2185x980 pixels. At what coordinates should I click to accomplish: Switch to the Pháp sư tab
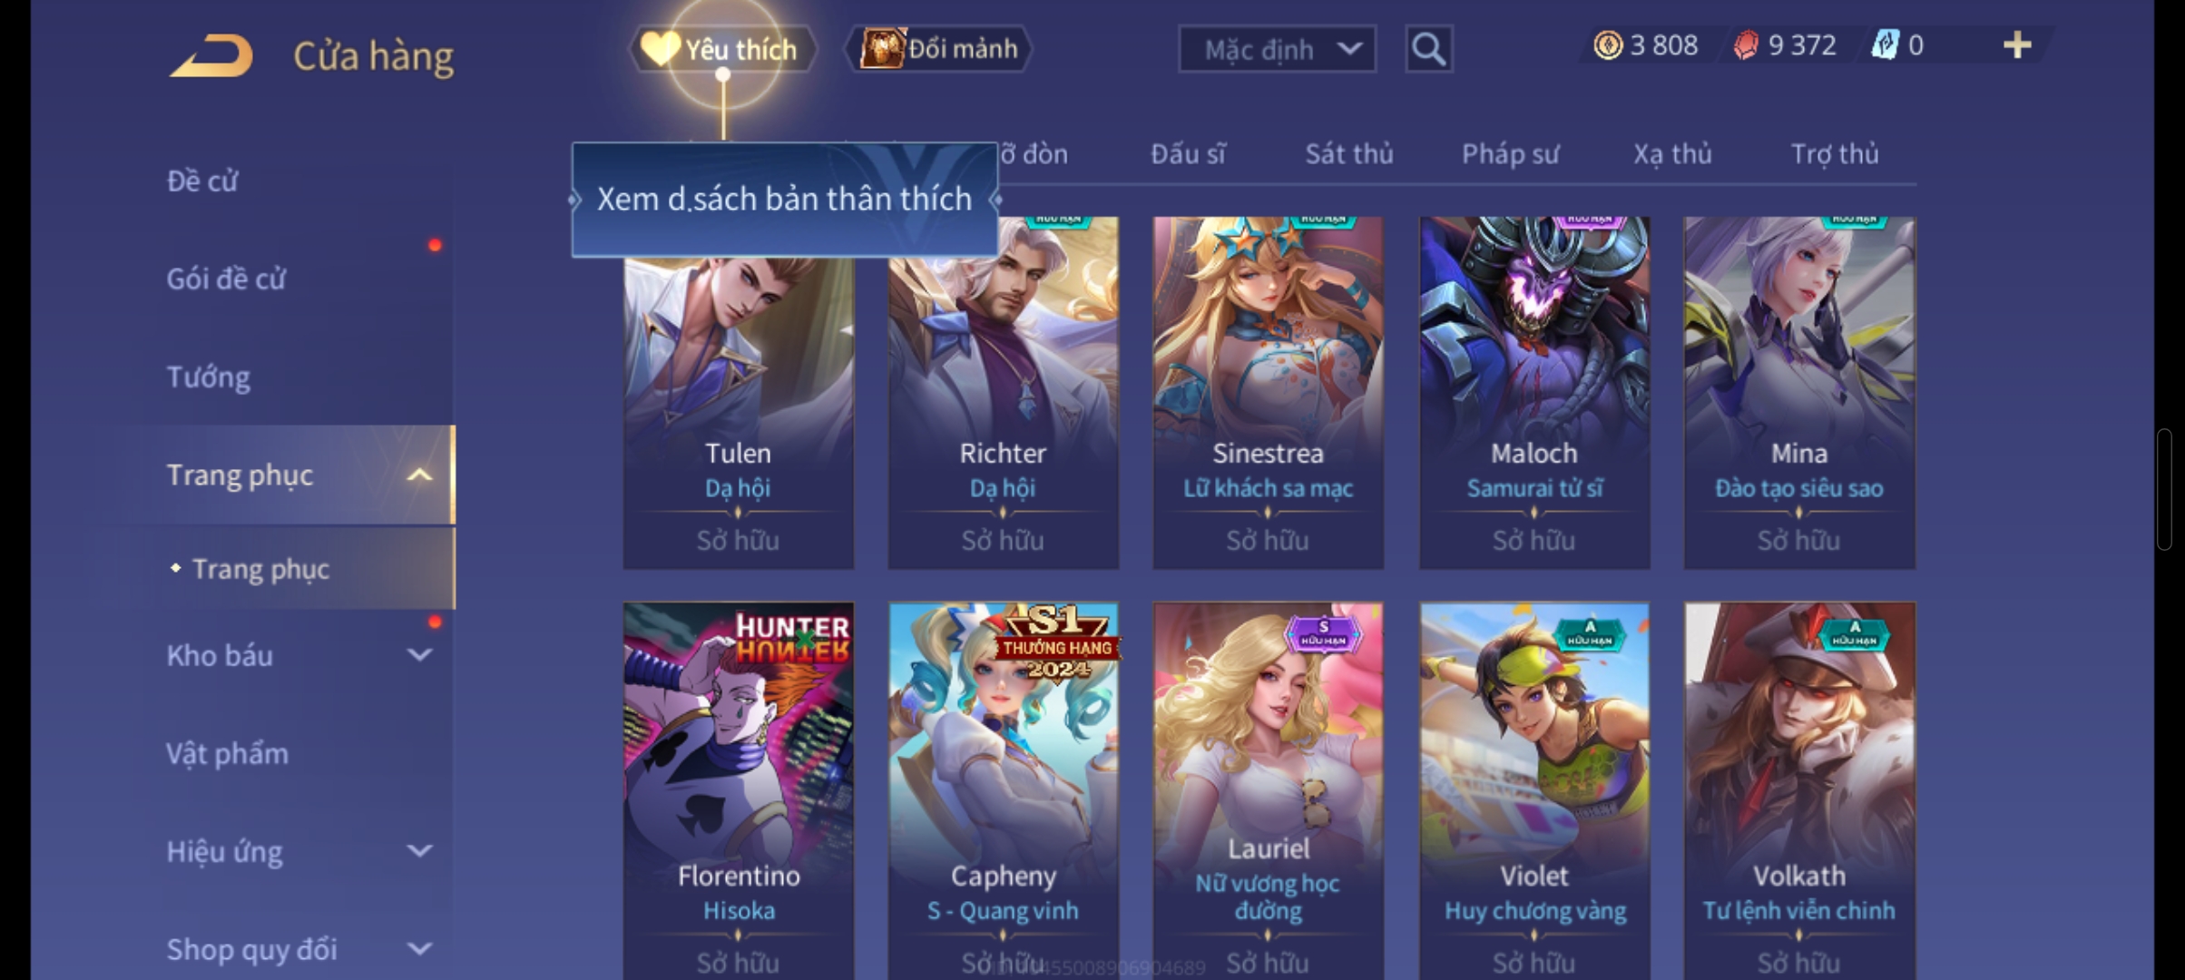(x=1510, y=154)
